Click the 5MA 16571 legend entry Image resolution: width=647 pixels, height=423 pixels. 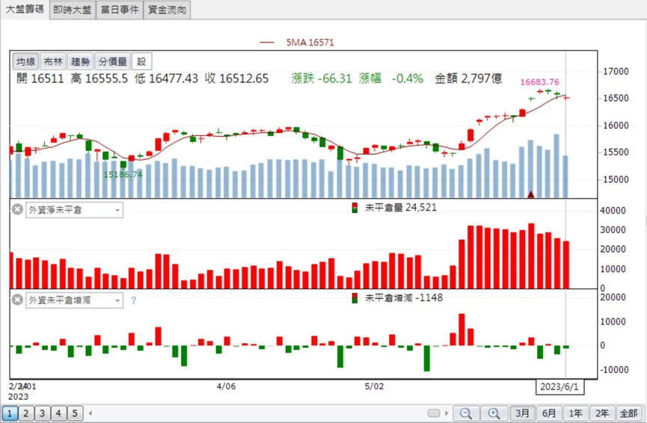coord(297,42)
